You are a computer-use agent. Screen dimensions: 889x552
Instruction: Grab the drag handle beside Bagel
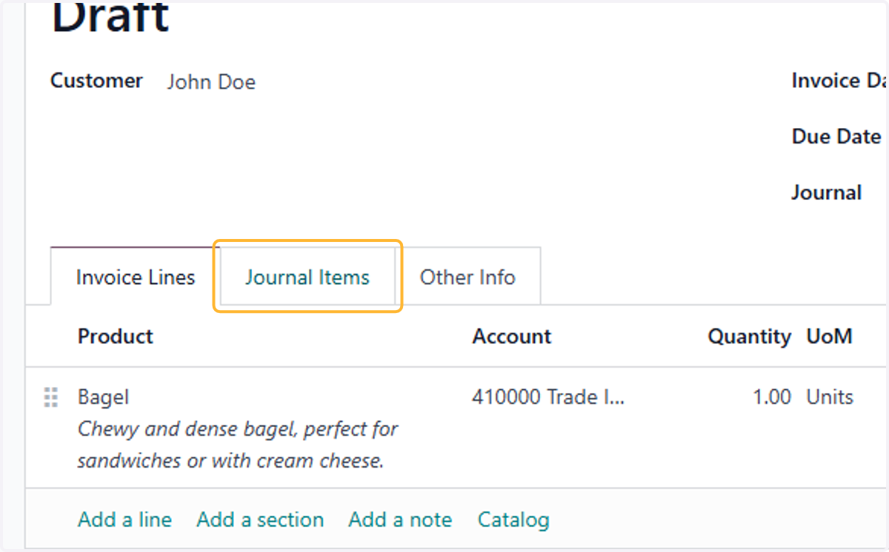tap(50, 397)
